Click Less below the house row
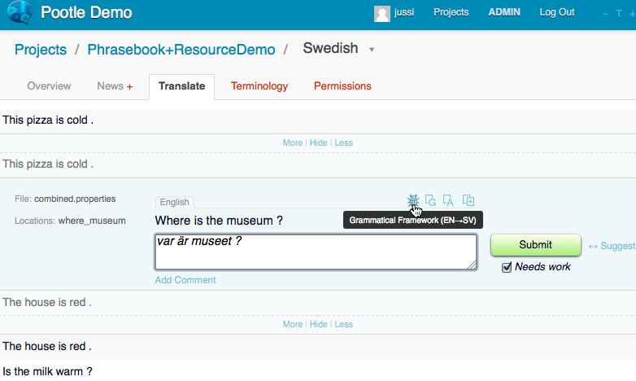 point(343,324)
